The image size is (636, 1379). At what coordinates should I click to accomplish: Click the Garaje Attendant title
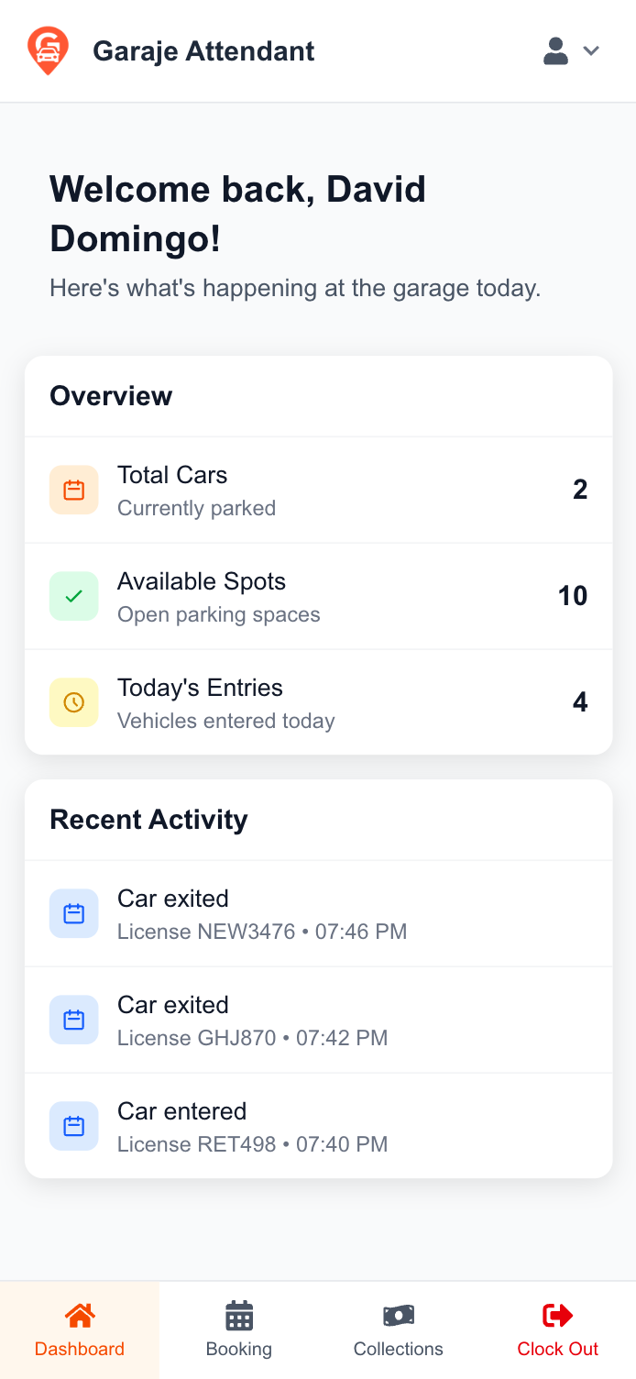(203, 51)
